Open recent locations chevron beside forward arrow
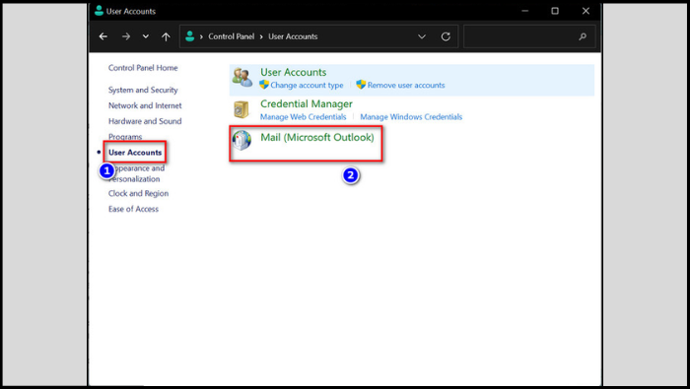Viewport: 690px width, 389px height. (146, 36)
